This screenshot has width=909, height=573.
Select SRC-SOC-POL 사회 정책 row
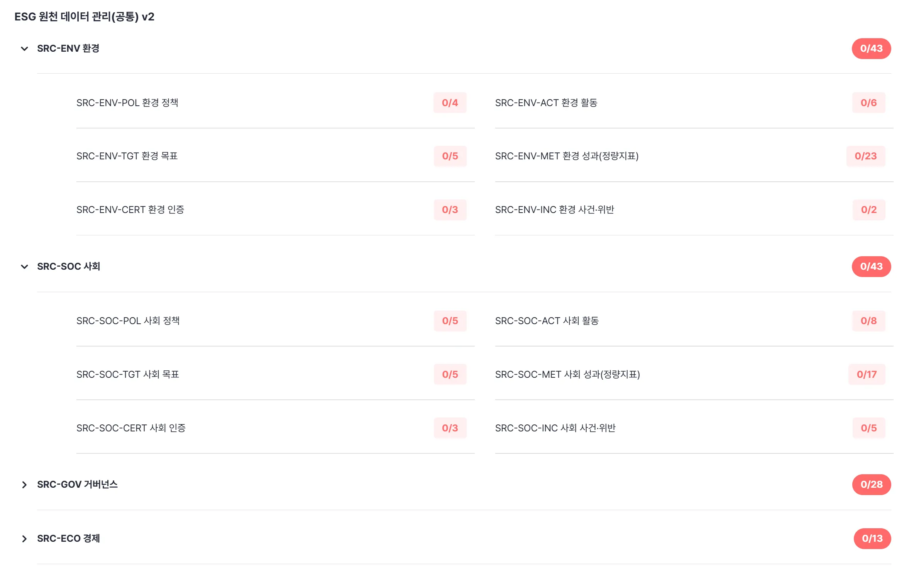tap(128, 321)
